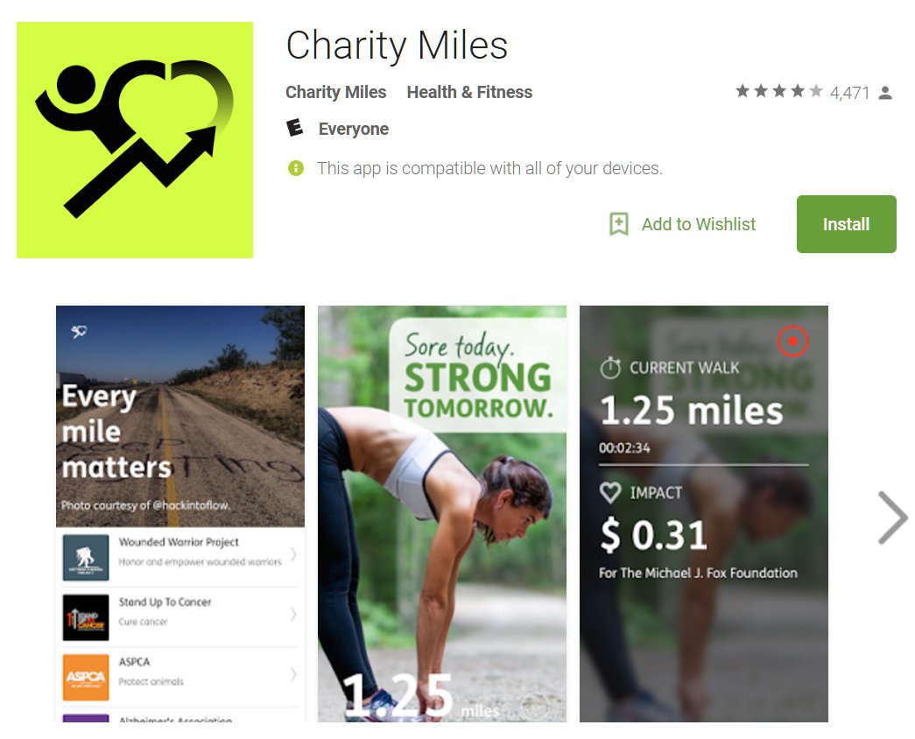Screen dimensions: 915x739
Task: Click the red record circle icon
Action: pyautogui.click(x=792, y=341)
